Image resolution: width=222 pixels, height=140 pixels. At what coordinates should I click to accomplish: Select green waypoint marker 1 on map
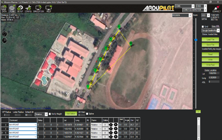click(88, 86)
